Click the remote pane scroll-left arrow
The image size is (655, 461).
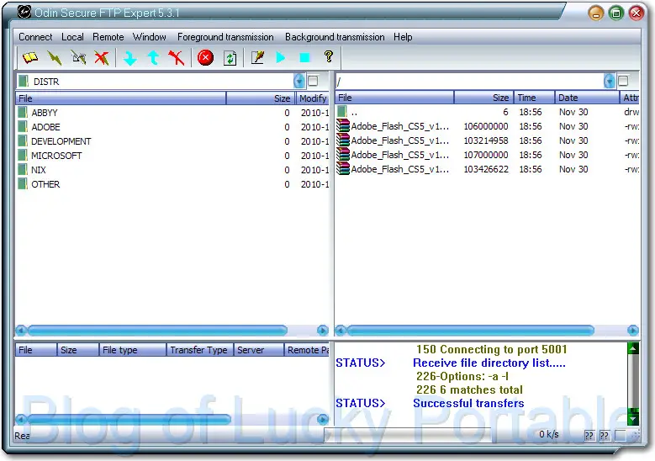[341, 331]
